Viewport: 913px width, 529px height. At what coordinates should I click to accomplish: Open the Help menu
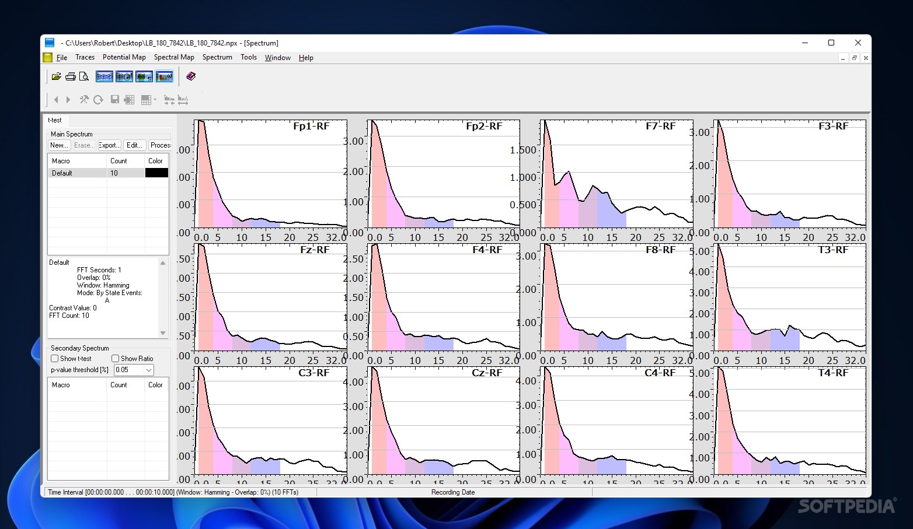[x=306, y=57]
